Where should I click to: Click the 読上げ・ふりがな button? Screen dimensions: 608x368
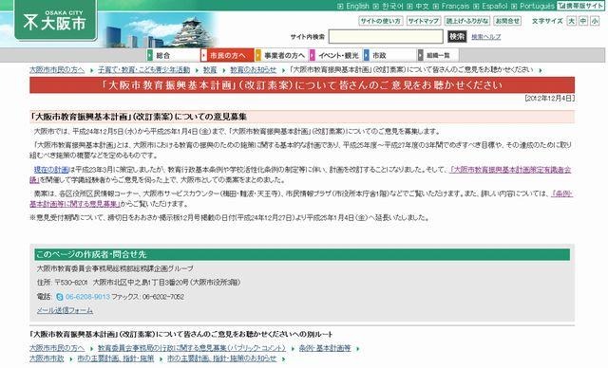[467, 21]
